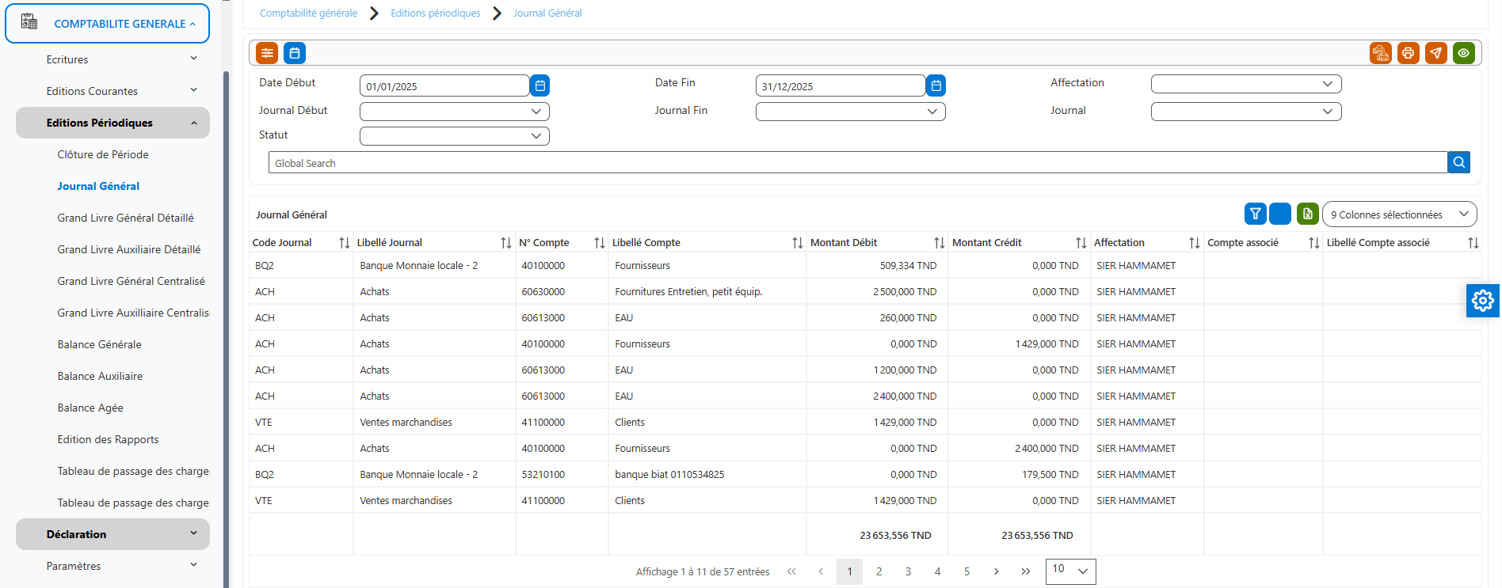Expand the Paramètres sidebar section
Screen dimensions: 1502x588
[112, 566]
